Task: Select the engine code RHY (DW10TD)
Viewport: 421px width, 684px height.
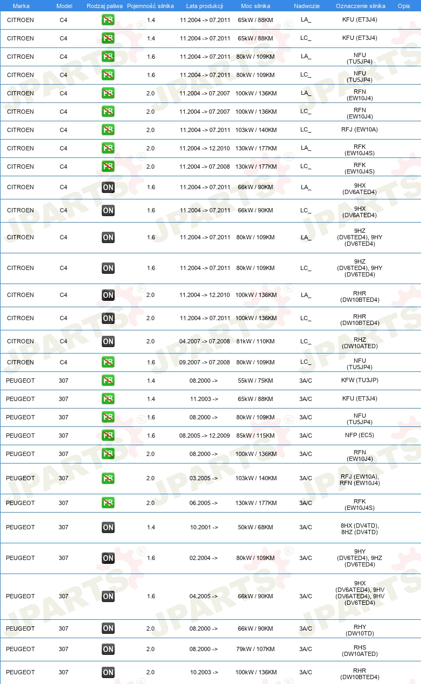Action: pos(360,630)
